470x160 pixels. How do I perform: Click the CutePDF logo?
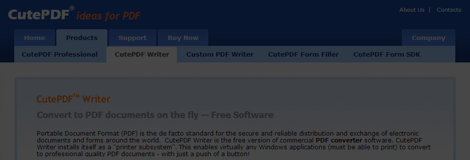point(42,14)
